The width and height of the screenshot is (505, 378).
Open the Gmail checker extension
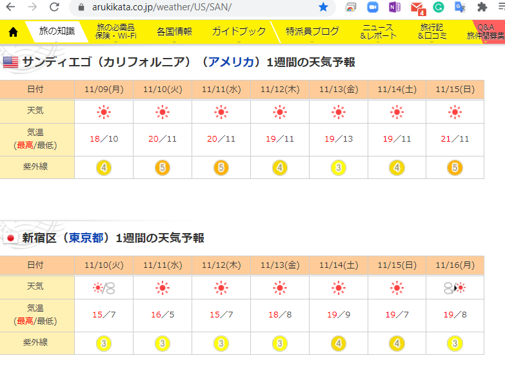point(418,8)
